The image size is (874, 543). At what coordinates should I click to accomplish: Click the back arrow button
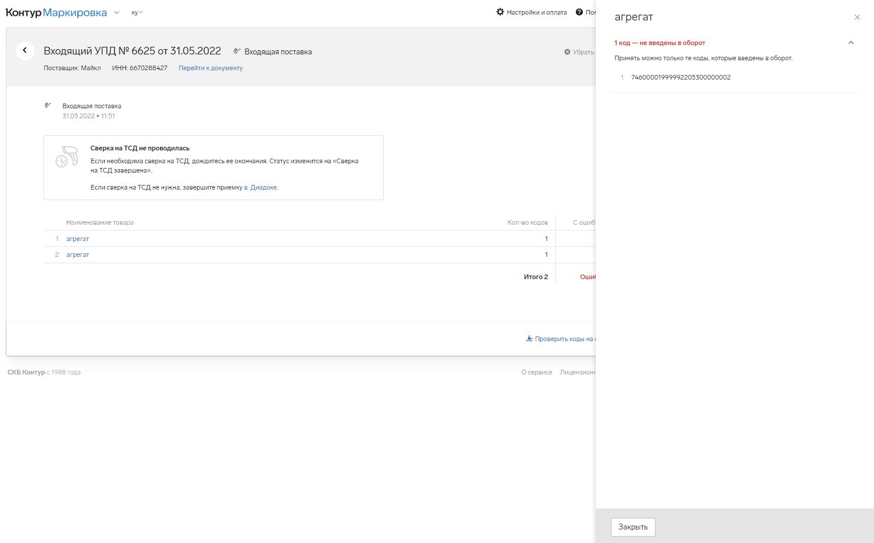[25, 50]
